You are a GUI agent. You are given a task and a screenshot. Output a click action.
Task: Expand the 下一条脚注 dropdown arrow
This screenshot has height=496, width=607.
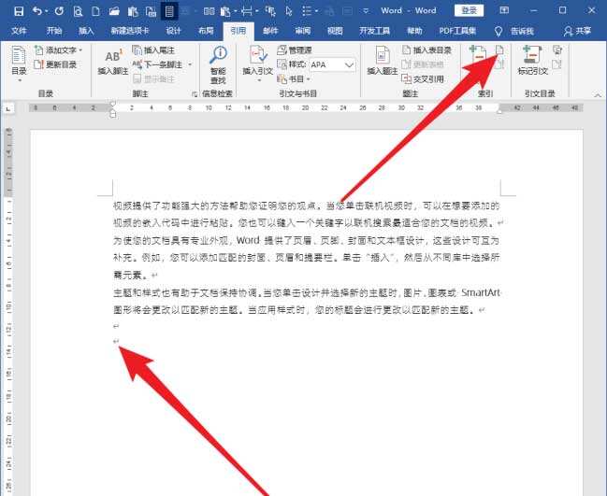coord(190,64)
